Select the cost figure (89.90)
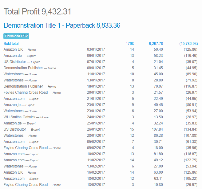 click(192, 74)
